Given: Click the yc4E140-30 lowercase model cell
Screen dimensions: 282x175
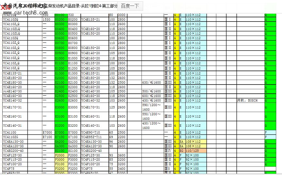Looking at the screenshot, I should [15, 91].
